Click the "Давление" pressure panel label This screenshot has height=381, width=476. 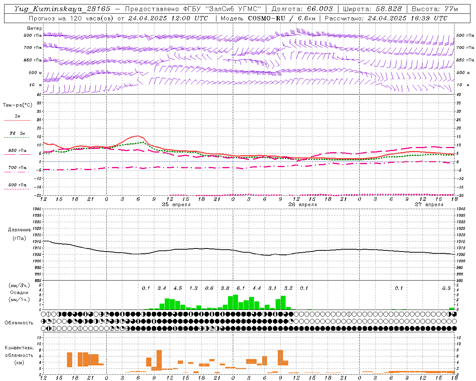click(19, 230)
